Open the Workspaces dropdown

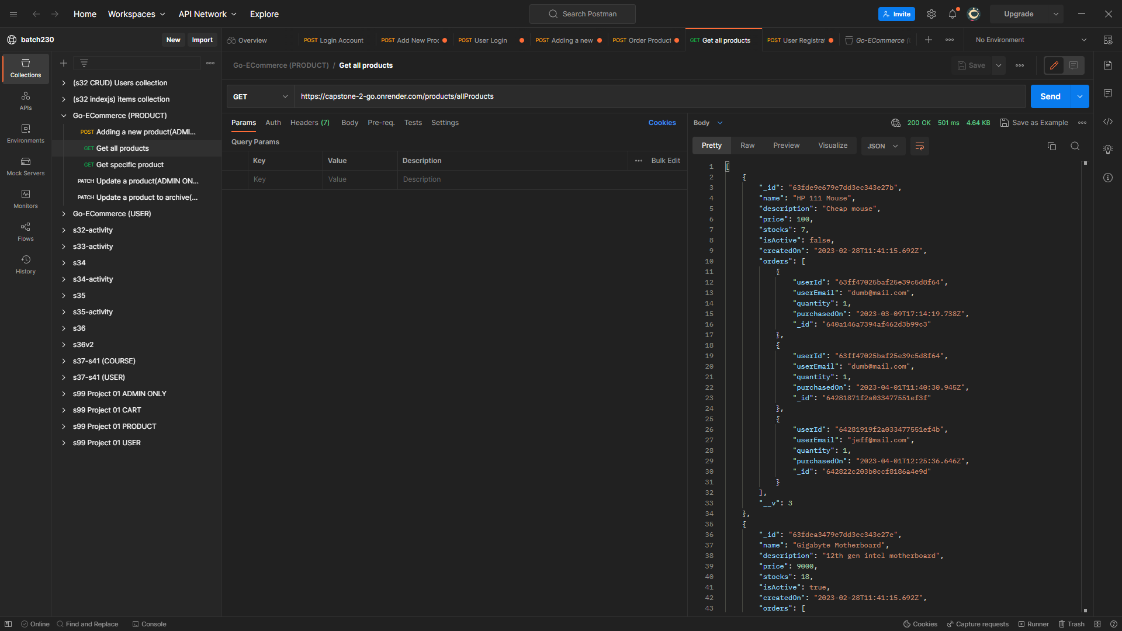click(x=137, y=14)
